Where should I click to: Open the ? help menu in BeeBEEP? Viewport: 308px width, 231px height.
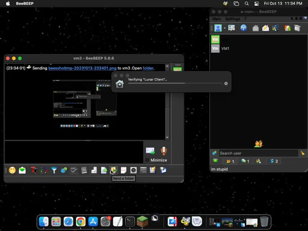245,19
